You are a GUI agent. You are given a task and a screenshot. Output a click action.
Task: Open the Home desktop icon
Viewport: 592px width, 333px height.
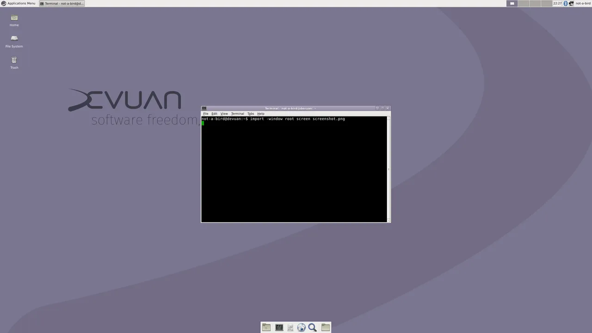tap(14, 20)
